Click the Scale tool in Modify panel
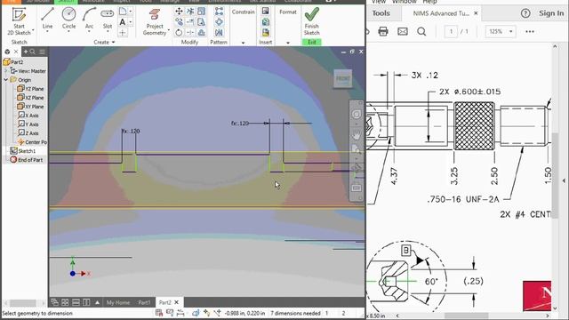The width and height of the screenshot is (569, 320). [202, 12]
